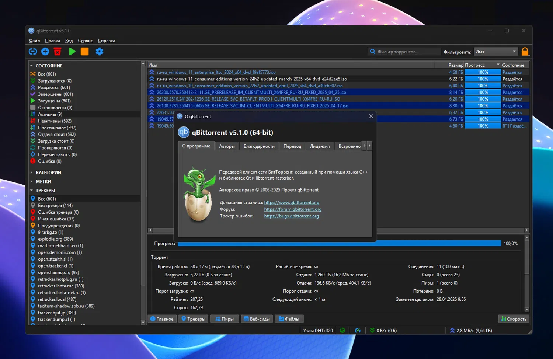Open the https://www.qbittorrent.org homepage link
Screen dimensions: 553x359
pyautogui.click(x=292, y=202)
